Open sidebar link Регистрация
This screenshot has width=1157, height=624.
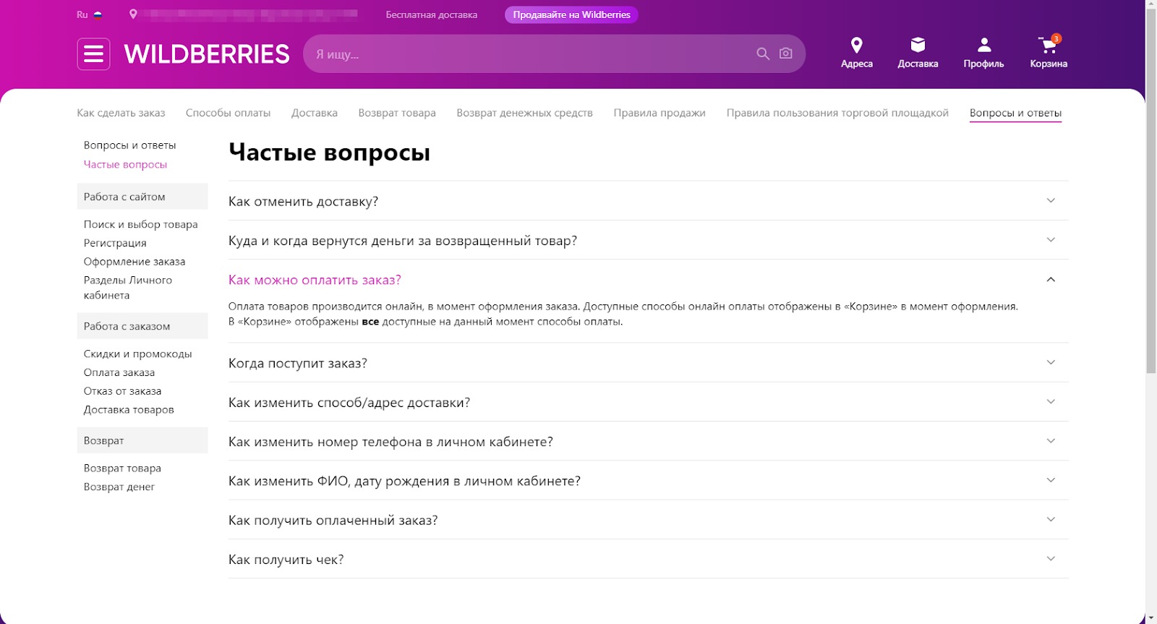[x=115, y=243]
